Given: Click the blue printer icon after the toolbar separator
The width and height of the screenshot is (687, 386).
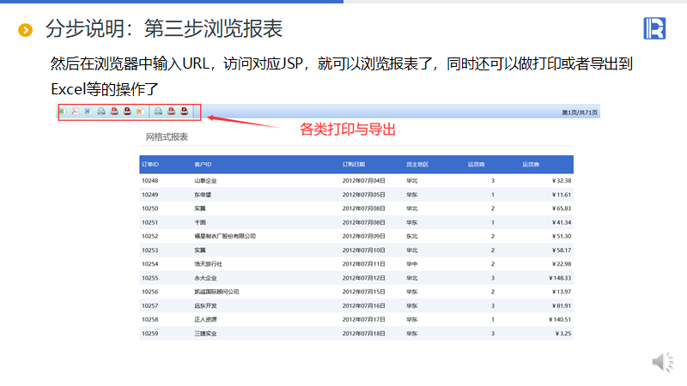Looking at the screenshot, I should click(158, 112).
